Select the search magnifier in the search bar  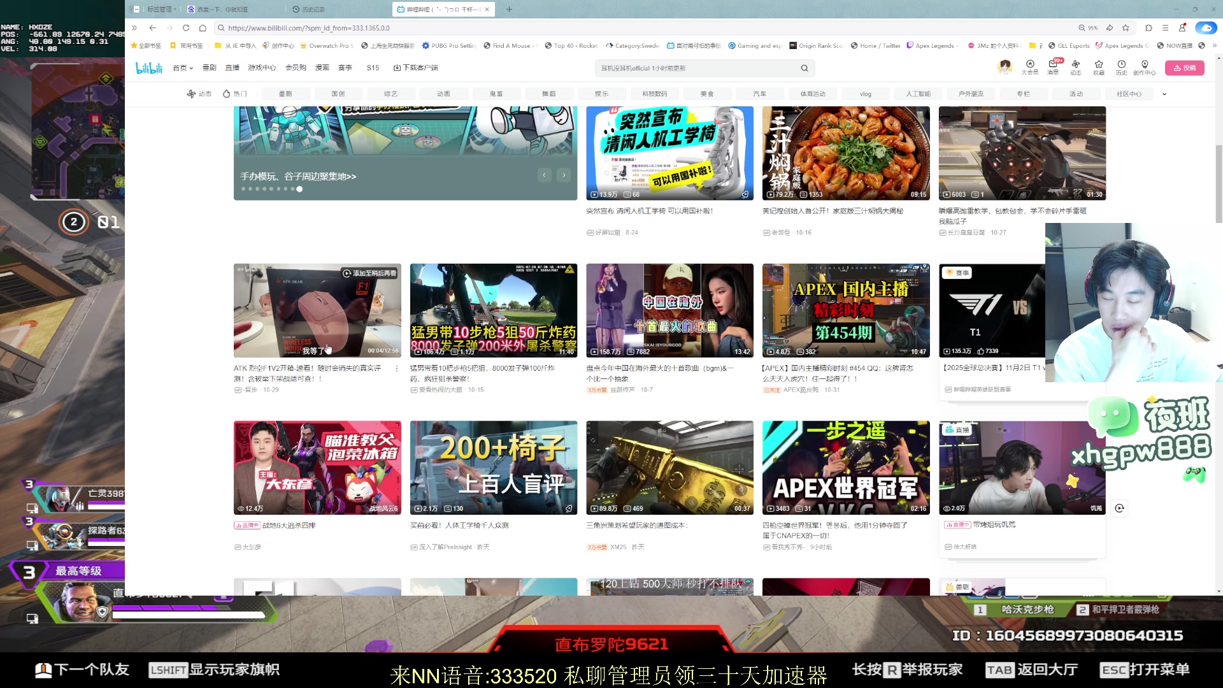tap(804, 68)
